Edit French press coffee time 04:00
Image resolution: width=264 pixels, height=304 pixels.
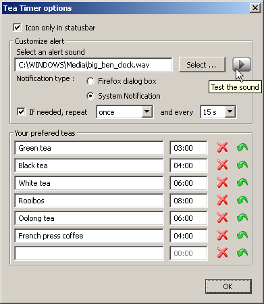[x=188, y=236]
